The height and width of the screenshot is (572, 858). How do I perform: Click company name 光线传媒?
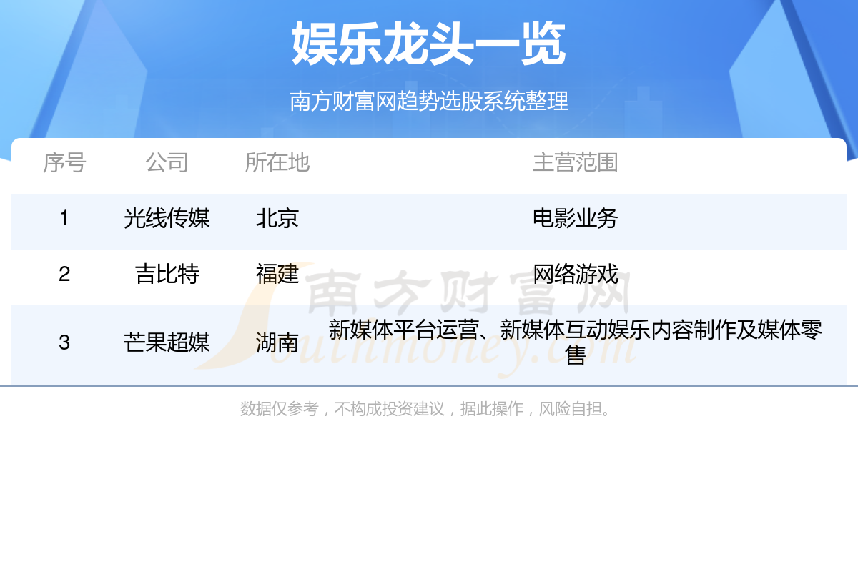(167, 218)
